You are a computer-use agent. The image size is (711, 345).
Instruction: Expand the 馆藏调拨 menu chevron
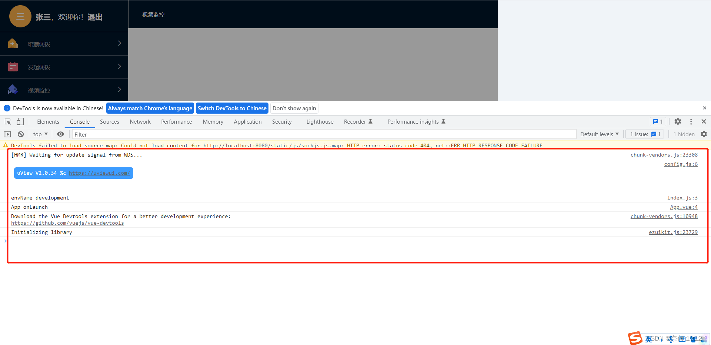point(119,43)
